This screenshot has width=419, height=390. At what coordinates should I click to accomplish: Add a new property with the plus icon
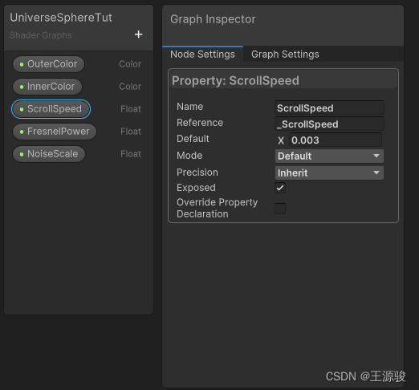(138, 35)
